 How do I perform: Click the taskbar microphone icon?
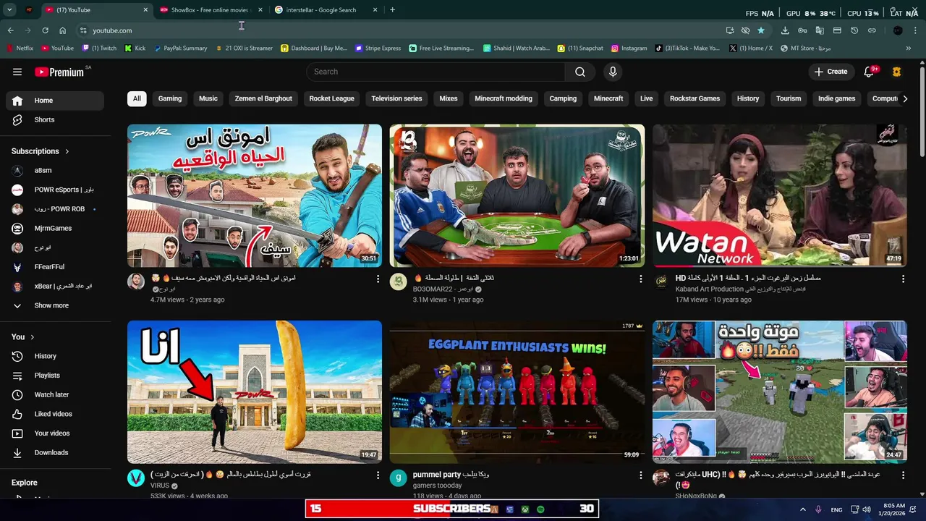[818, 509]
